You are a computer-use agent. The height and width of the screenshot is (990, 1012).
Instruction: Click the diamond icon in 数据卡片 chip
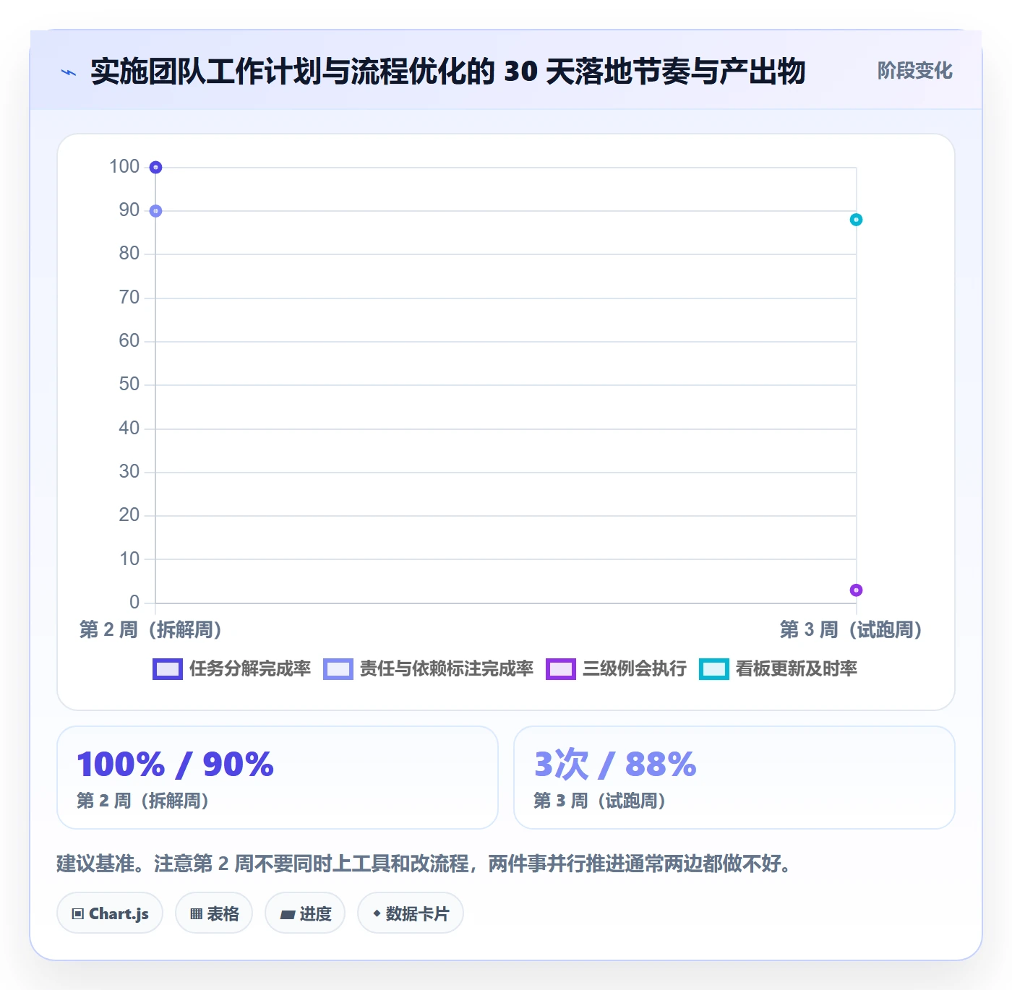coord(377,913)
